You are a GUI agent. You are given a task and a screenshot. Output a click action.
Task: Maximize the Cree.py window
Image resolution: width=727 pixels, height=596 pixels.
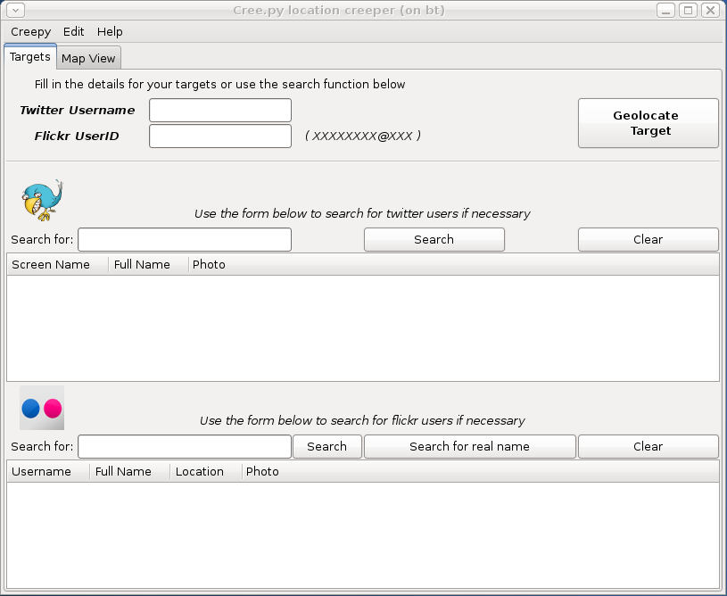coord(688,11)
